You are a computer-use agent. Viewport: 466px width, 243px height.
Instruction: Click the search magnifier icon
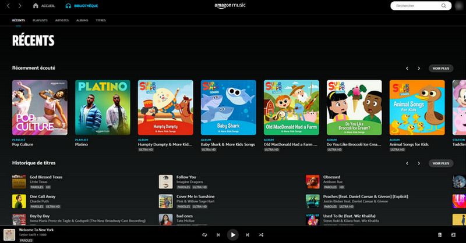(x=443, y=6)
